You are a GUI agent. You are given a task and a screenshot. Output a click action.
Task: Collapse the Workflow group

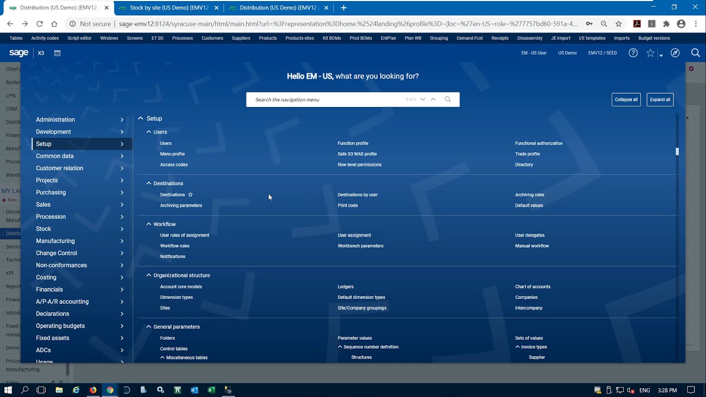pos(148,224)
